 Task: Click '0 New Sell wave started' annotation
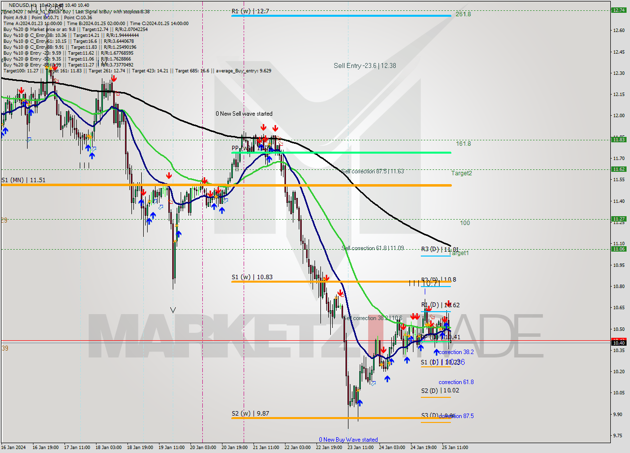[x=244, y=114]
